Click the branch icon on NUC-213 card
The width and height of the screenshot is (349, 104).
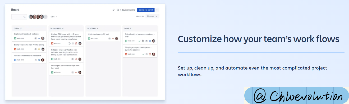pos(70,43)
